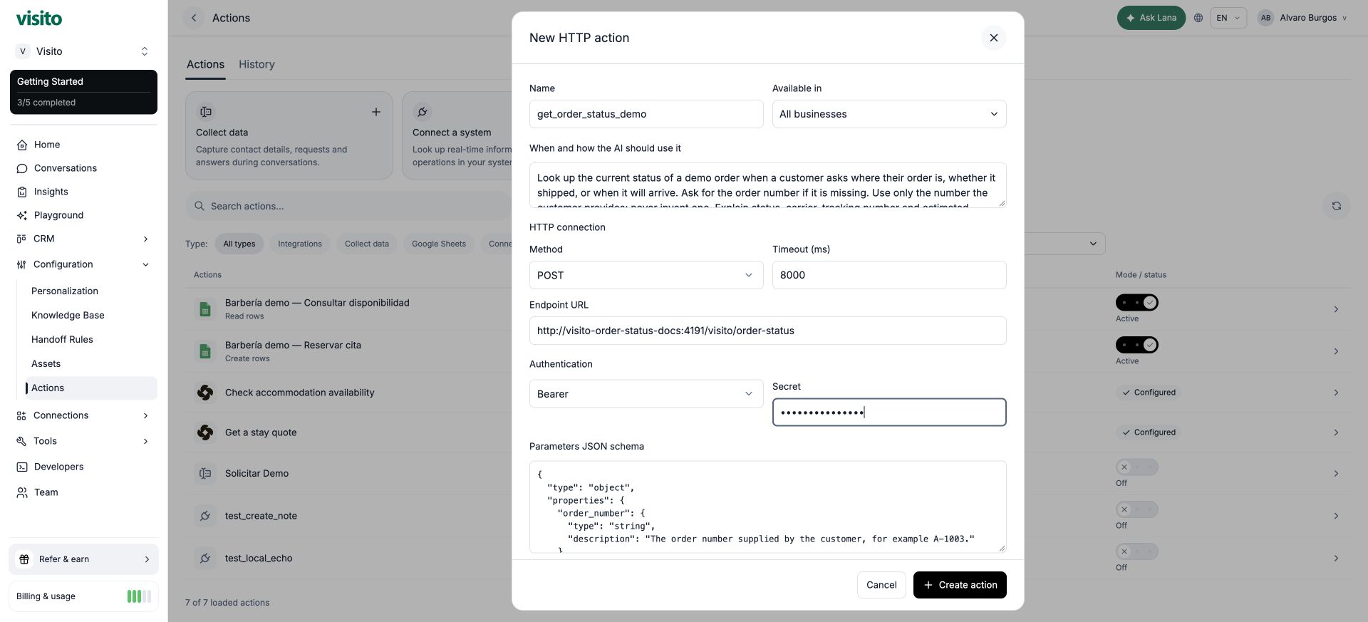1368x622 pixels.
Task: Open the Method dropdown showing POST
Action: click(646, 275)
